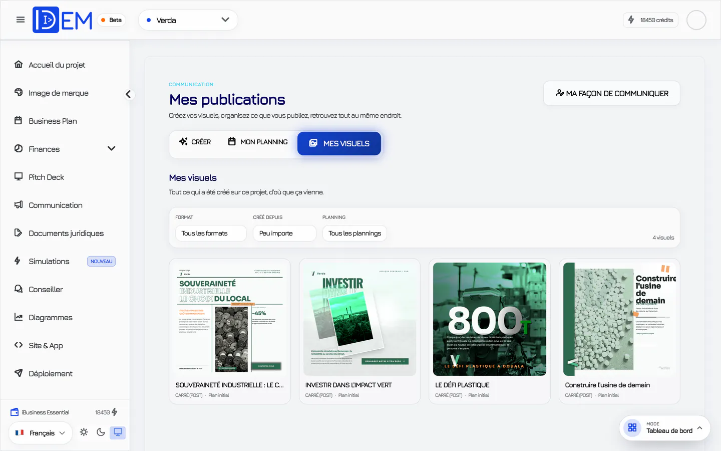Click the megaphone icon beside Communication
Screen dimensions: 721x451
coord(19,204)
